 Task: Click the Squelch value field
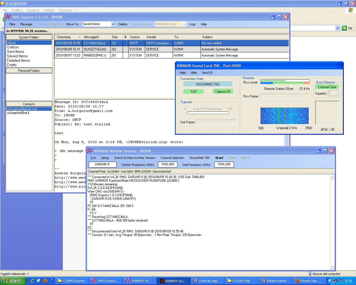pyautogui.click(x=331, y=93)
